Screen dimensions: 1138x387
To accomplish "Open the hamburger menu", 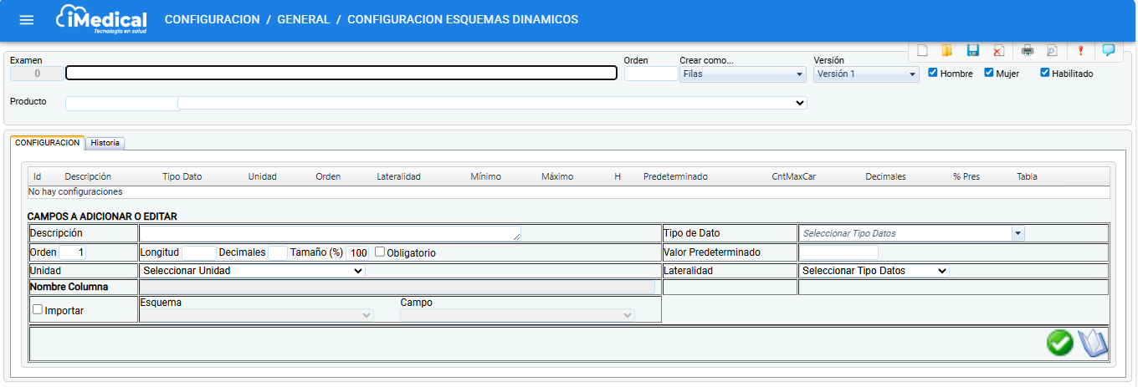I will pyautogui.click(x=27, y=20).
